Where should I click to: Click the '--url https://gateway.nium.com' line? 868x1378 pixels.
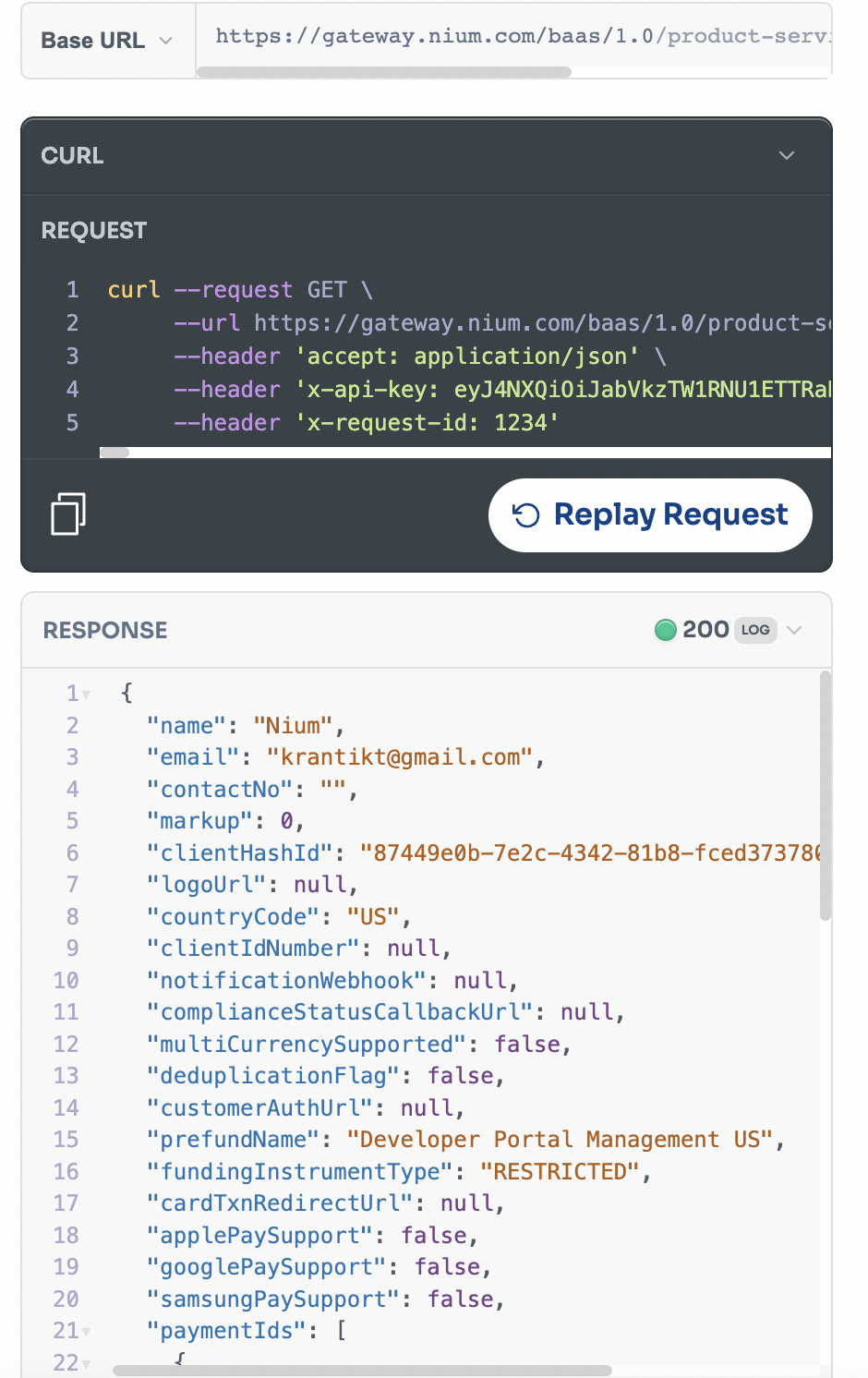tap(502, 323)
